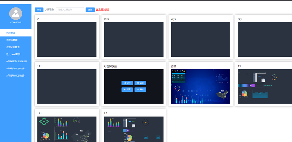Screen dimensions: 292x142
Task: Open API开发(非基础版) menu entry
Action: (16, 68)
